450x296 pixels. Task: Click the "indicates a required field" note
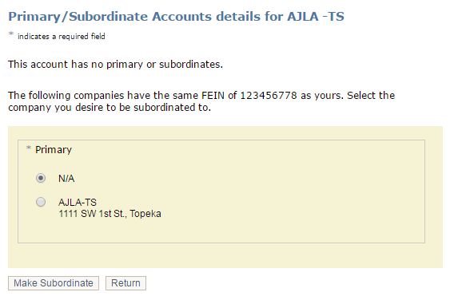tap(61, 37)
